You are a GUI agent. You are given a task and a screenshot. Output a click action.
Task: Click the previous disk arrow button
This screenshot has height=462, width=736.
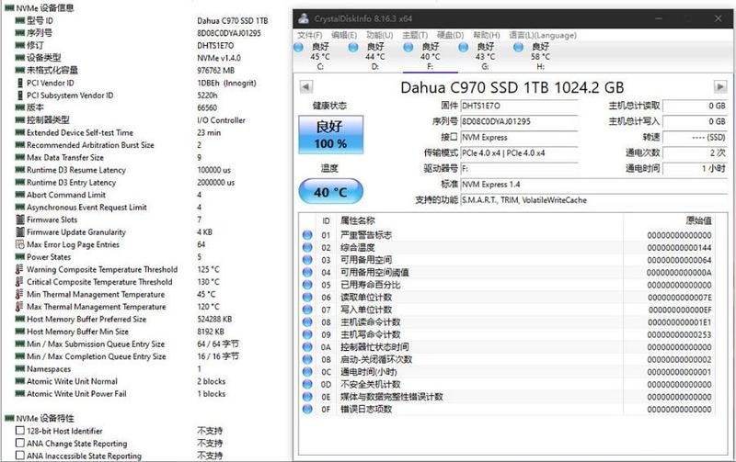[306, 86]
